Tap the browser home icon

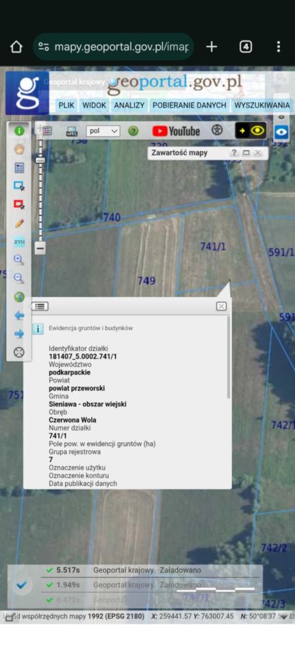pos(16,47)
